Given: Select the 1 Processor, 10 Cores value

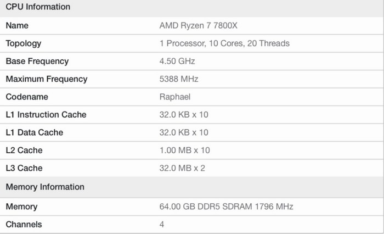Looking at the screenshot, I should pyautogui.click(x=224, y=43).
